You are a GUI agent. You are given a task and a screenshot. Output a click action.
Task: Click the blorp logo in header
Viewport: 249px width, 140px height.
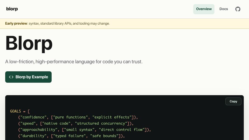coord(12,9)
